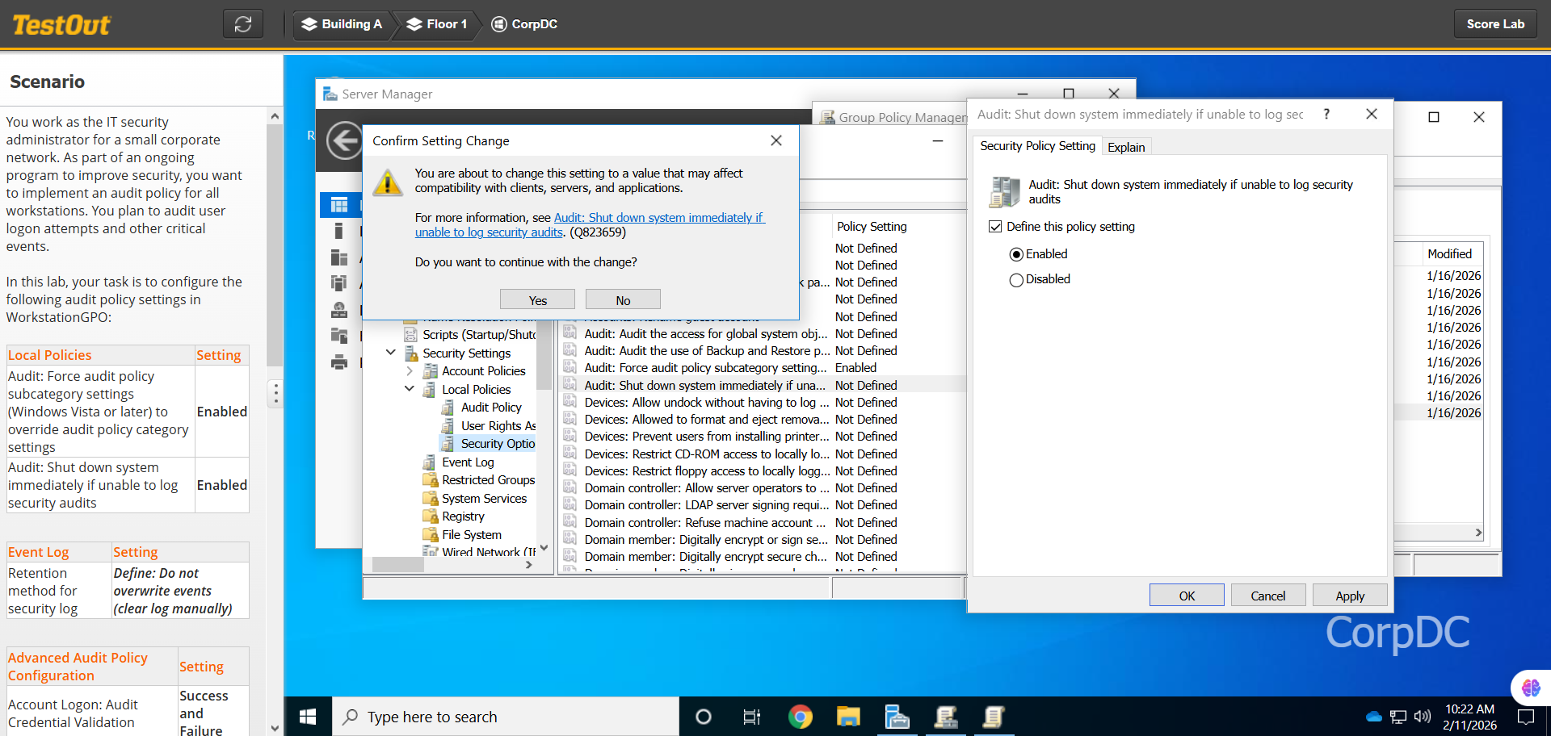Expand the Account Policies tree node
The image size is (1551, 736).
pos(410,371)
